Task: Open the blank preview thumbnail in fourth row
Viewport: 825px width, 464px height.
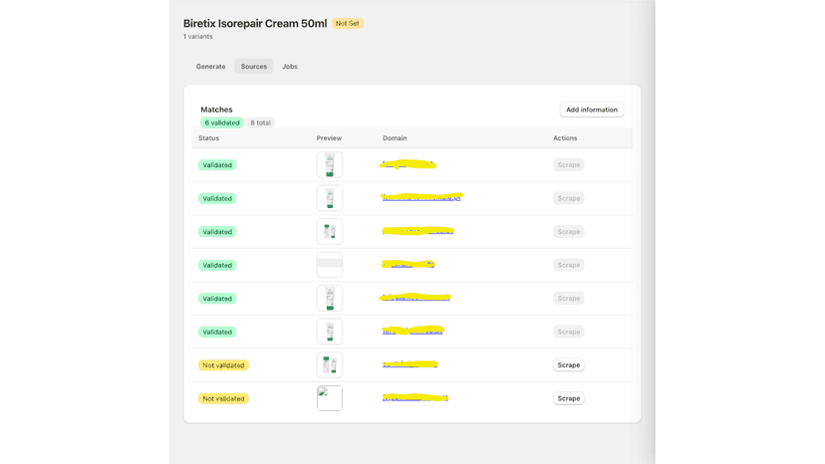Action: point(330,265)
